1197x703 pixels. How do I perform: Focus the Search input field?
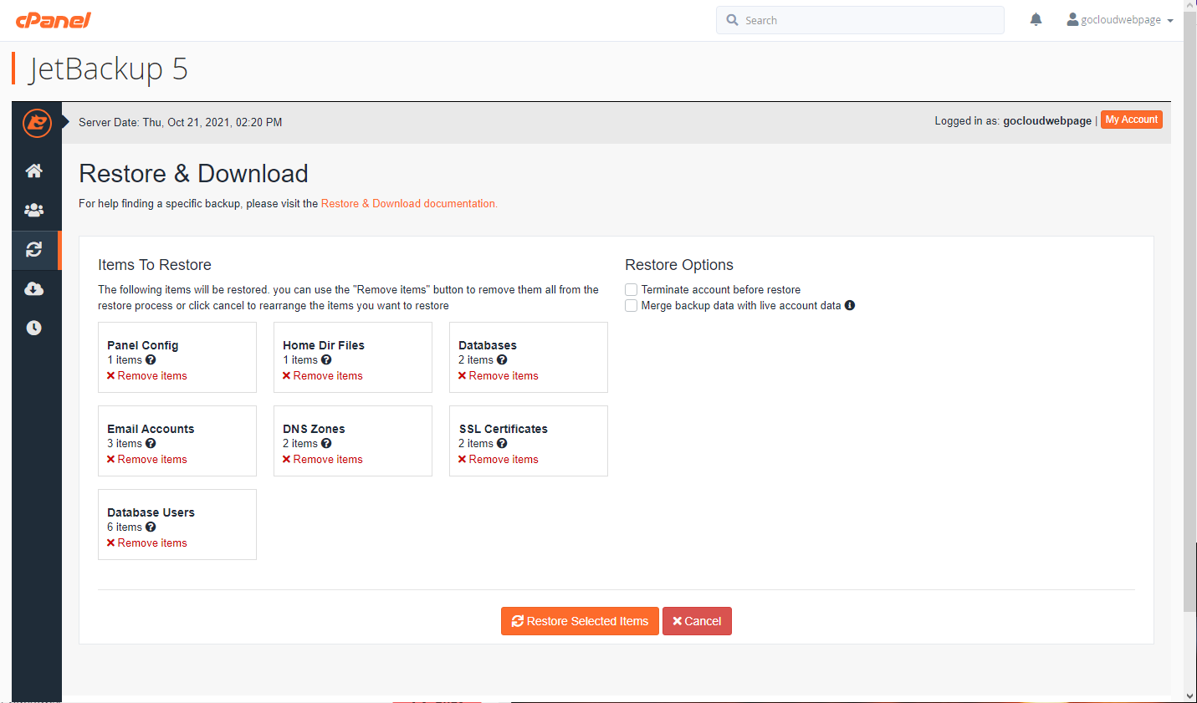(860, 20)
